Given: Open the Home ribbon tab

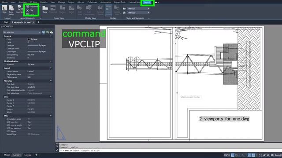Looking at the screenshot, I should coord(5,2).
